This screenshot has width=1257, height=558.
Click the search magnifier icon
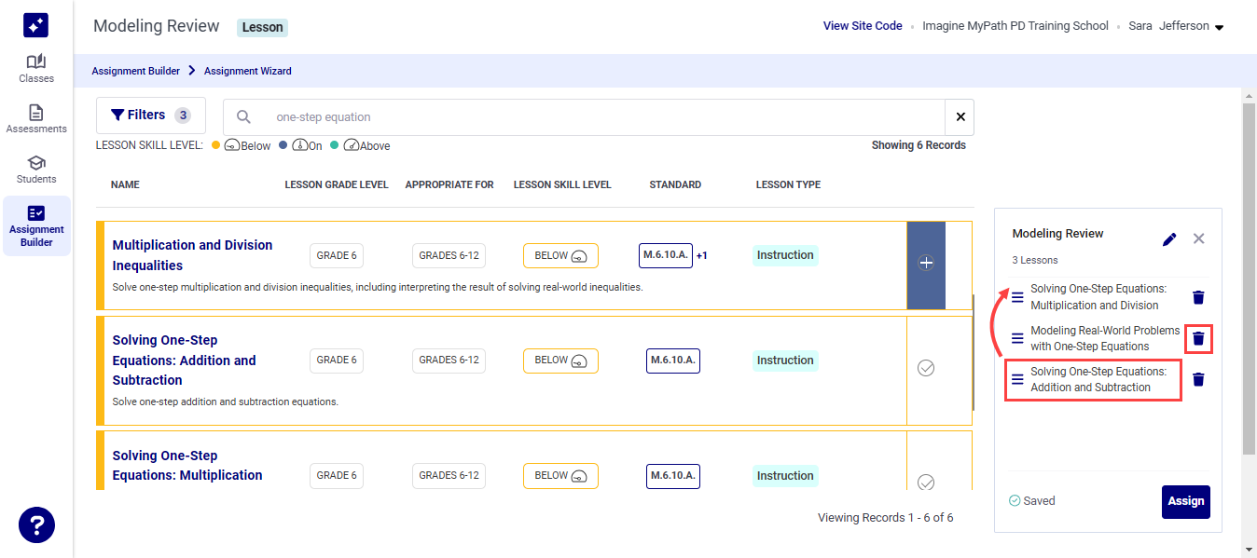coord(243,117)
